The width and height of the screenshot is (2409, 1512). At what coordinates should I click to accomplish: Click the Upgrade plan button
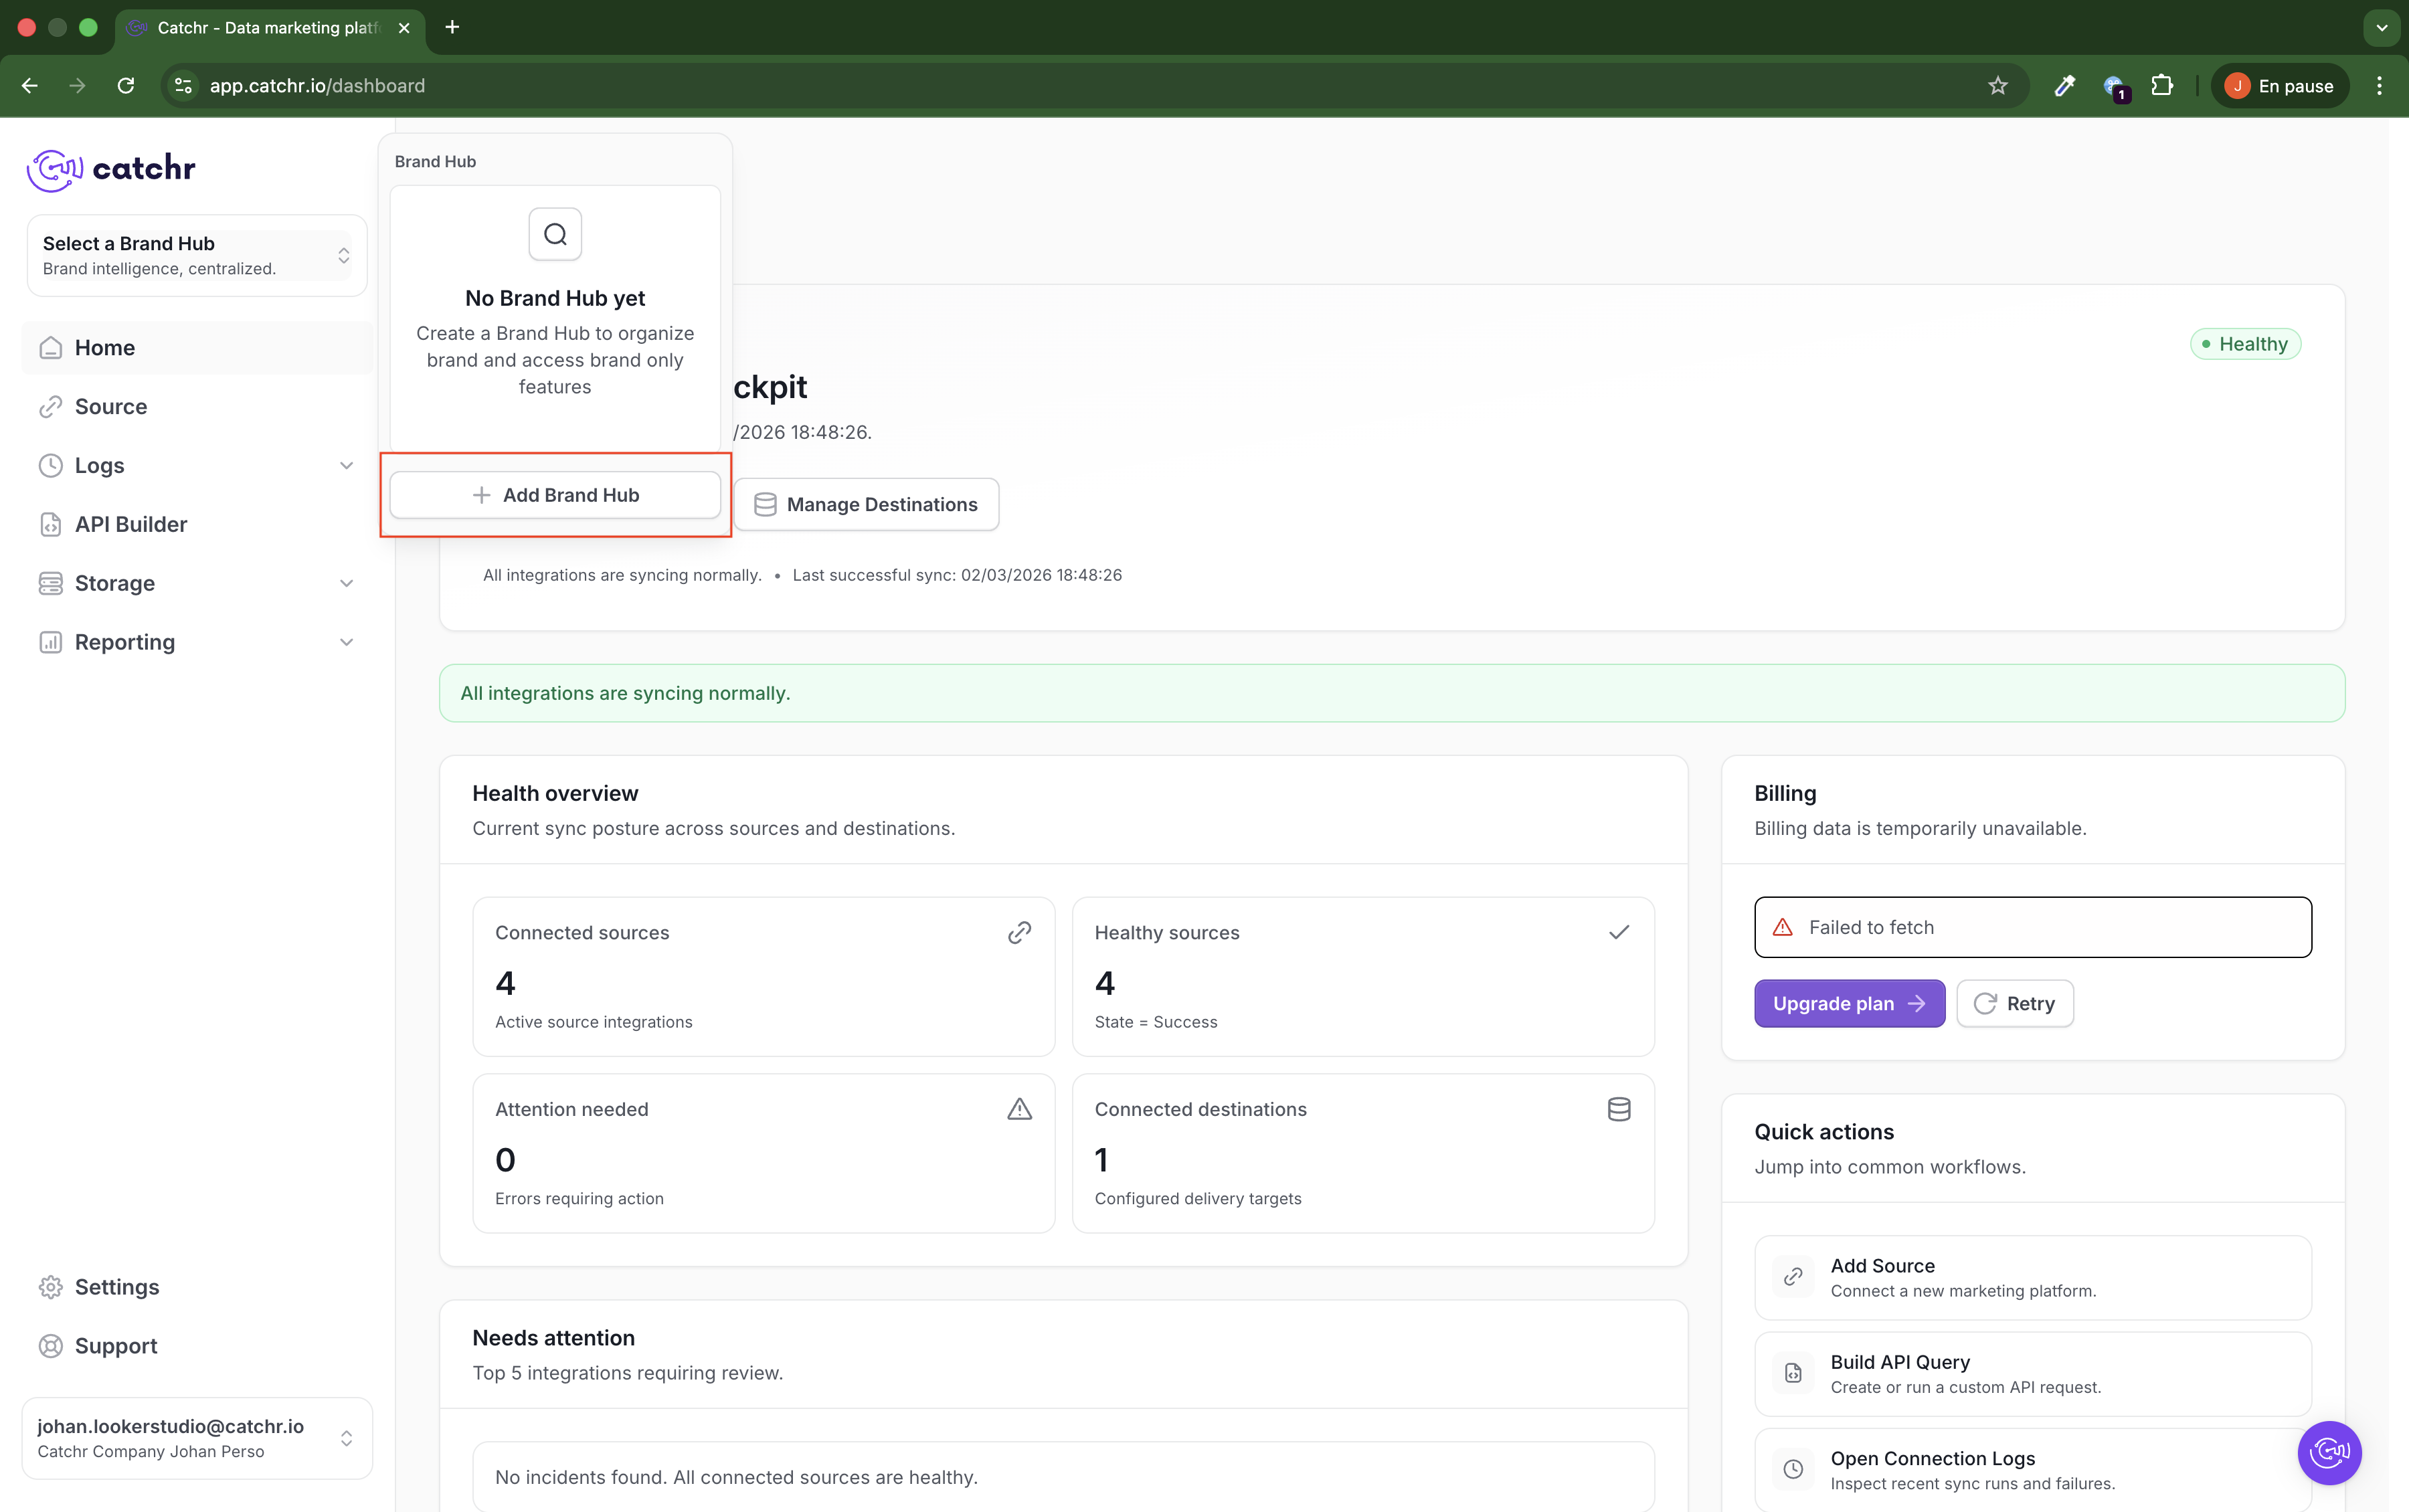tap(1848, 1003)
